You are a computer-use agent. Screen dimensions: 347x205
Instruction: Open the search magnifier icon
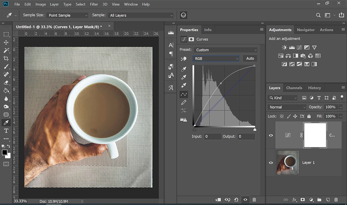pyautogui.click(x=318, y=15)
